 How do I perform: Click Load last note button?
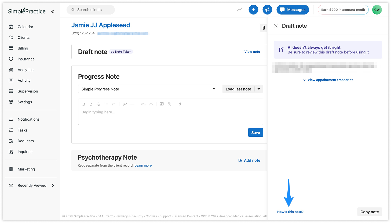(x=238, y=89)
